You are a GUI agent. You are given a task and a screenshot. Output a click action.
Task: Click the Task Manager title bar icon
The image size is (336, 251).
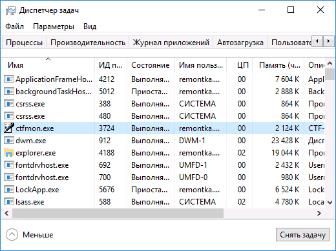point(11,10)
